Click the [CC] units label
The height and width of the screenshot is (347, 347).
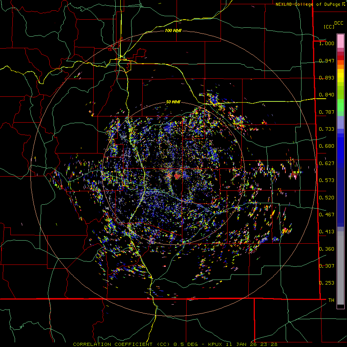click(329, 27)
